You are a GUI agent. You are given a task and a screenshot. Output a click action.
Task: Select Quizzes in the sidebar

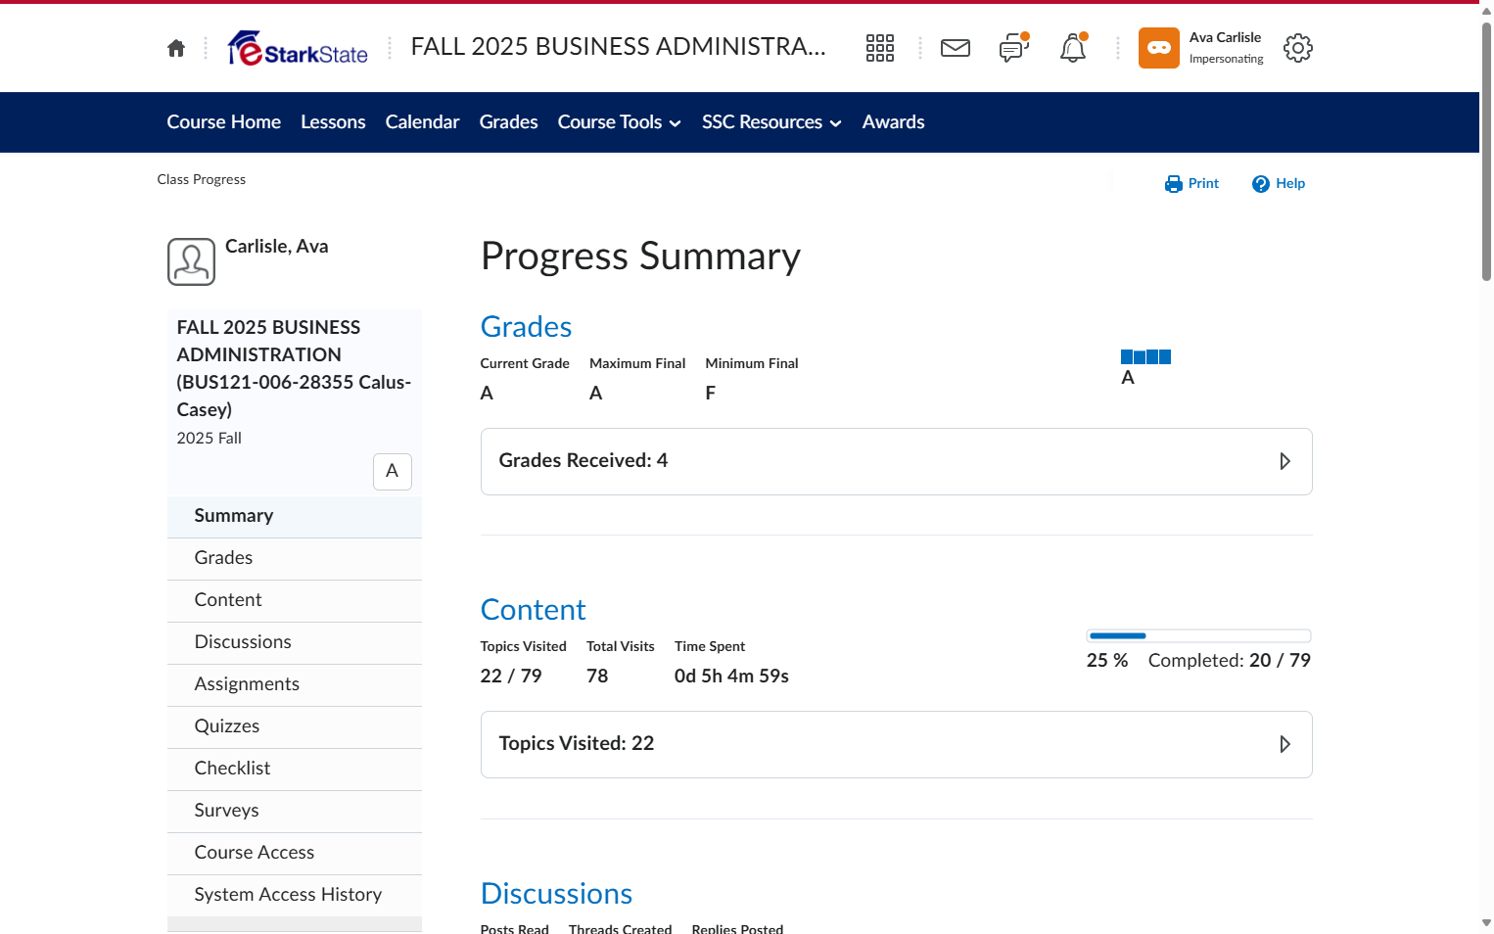pyautogui.click(x=295, y=726)
